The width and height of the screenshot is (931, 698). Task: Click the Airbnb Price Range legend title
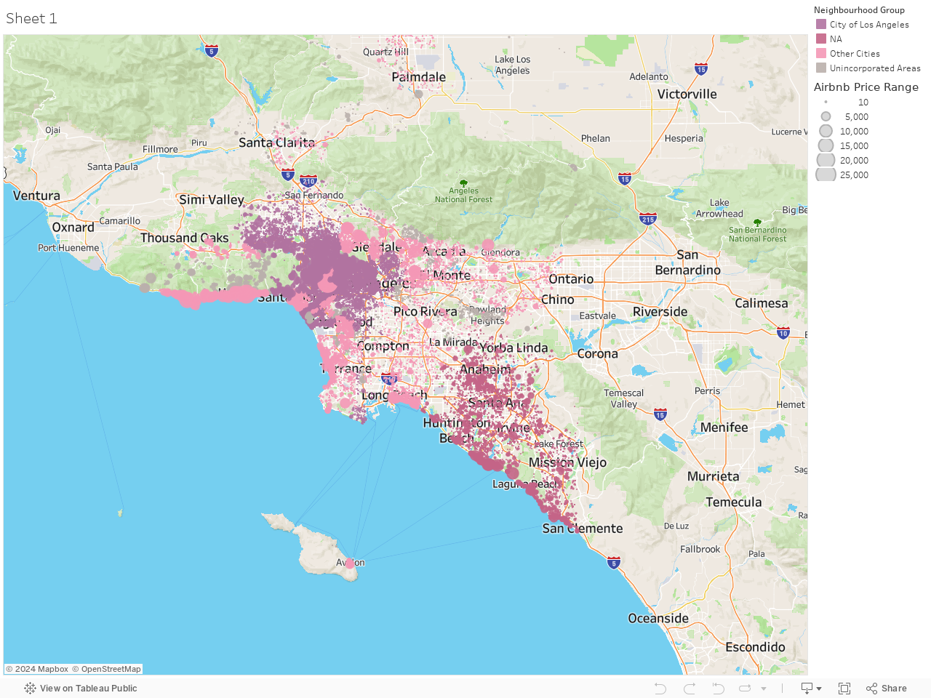(866, 87)
